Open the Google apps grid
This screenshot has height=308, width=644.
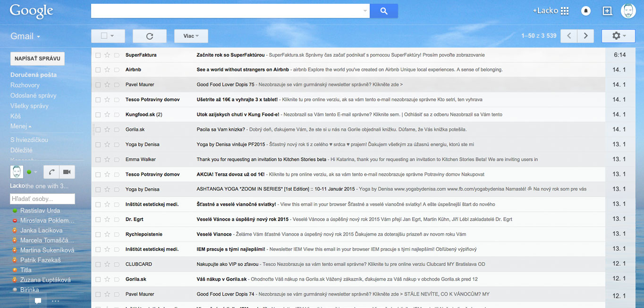pos(565,11)
